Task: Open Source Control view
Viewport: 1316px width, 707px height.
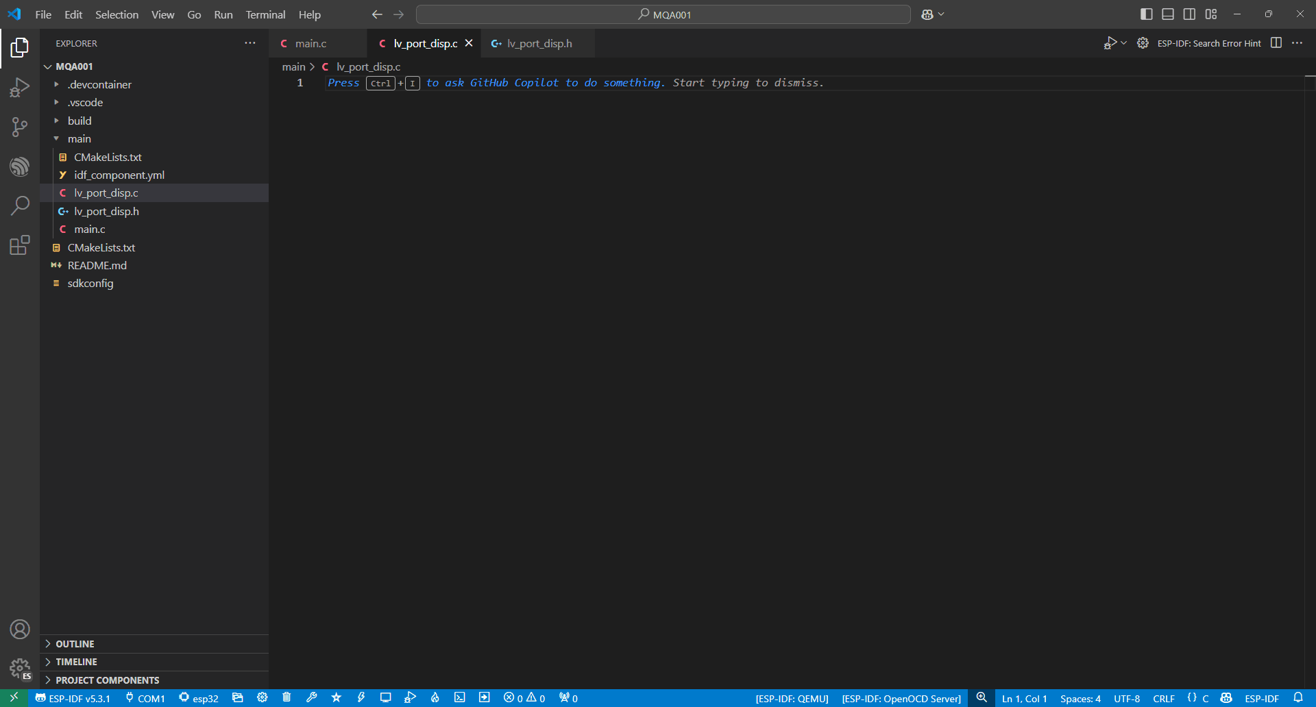Action: [x=20, y=127]
